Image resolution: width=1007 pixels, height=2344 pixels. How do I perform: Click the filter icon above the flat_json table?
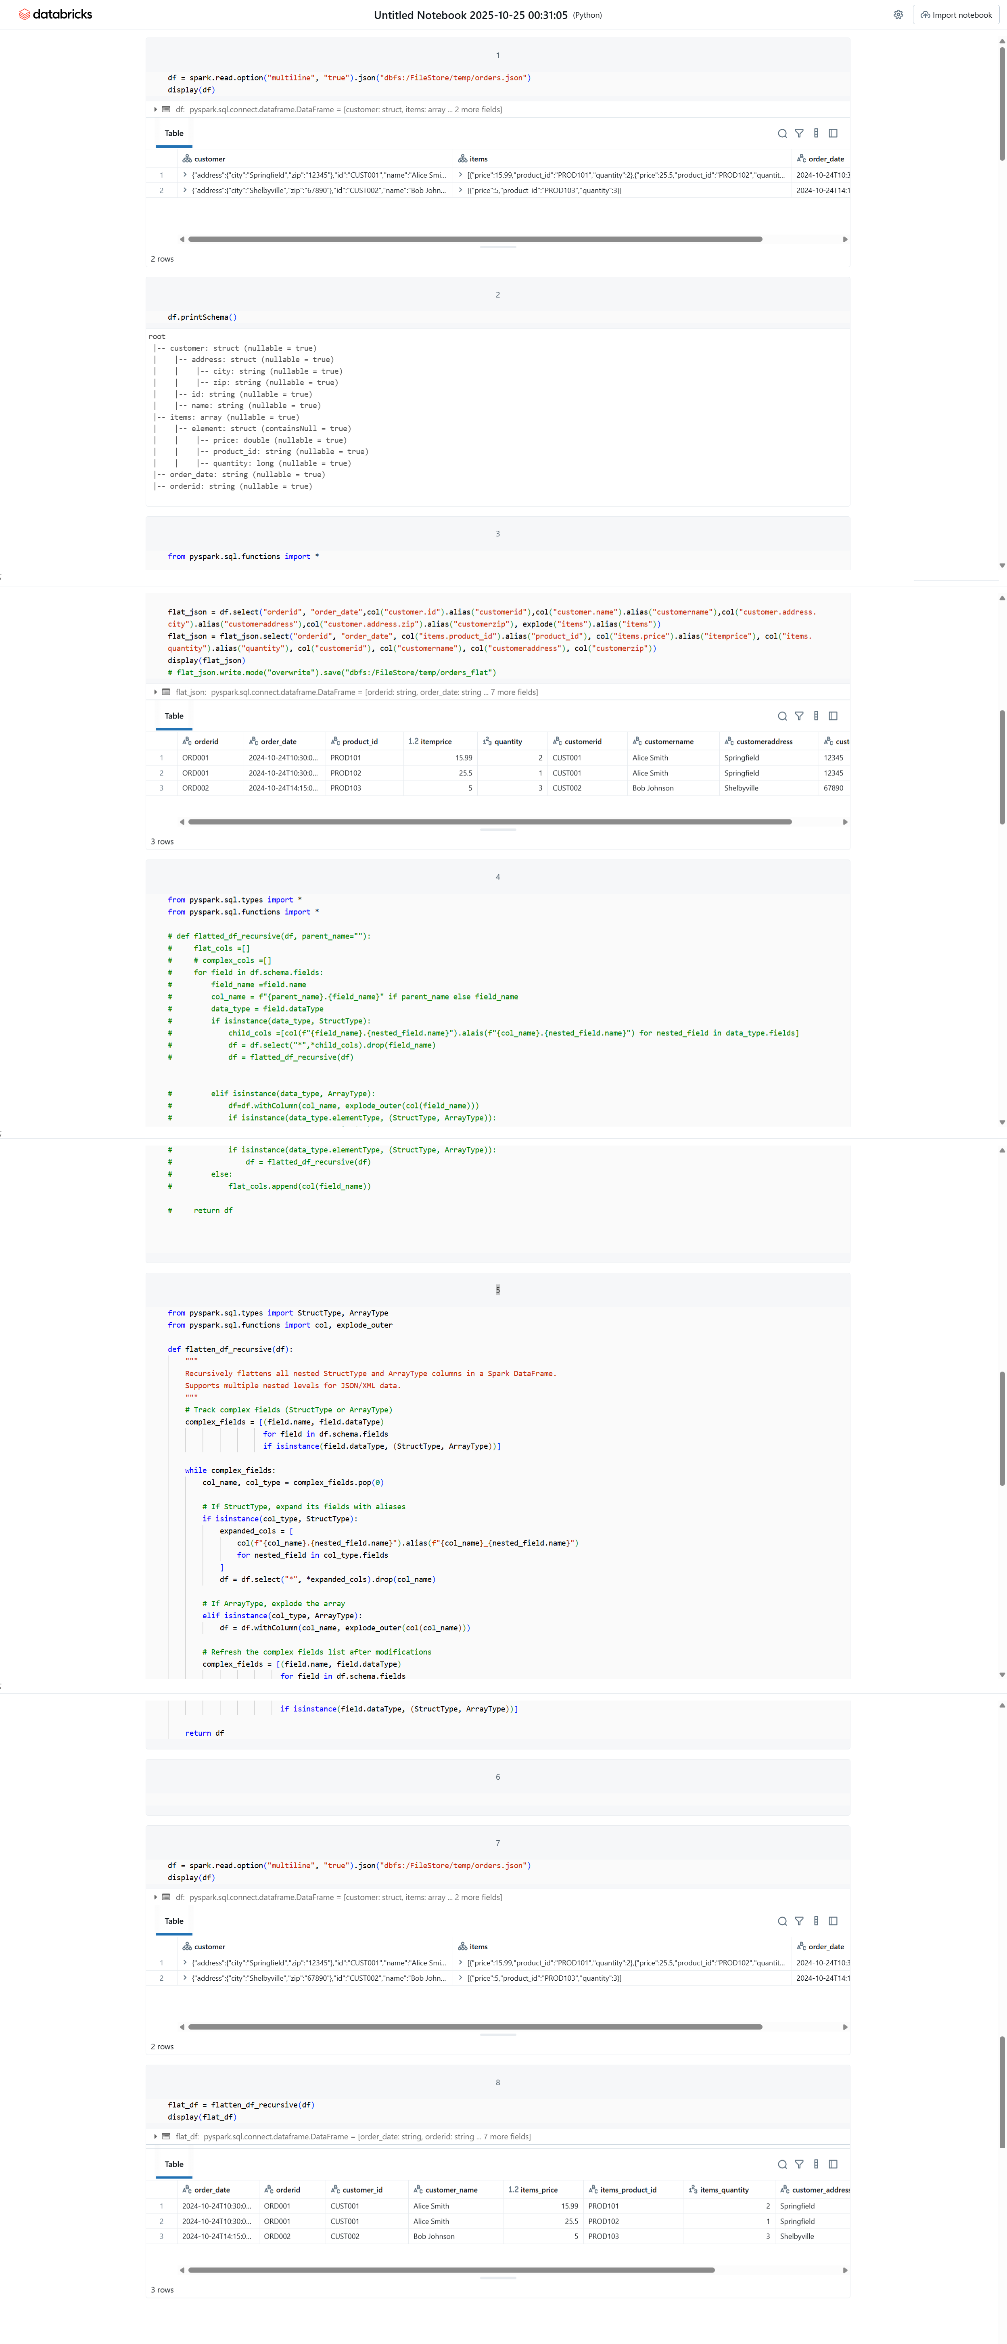pyautogui.click(x=800, y=715)
